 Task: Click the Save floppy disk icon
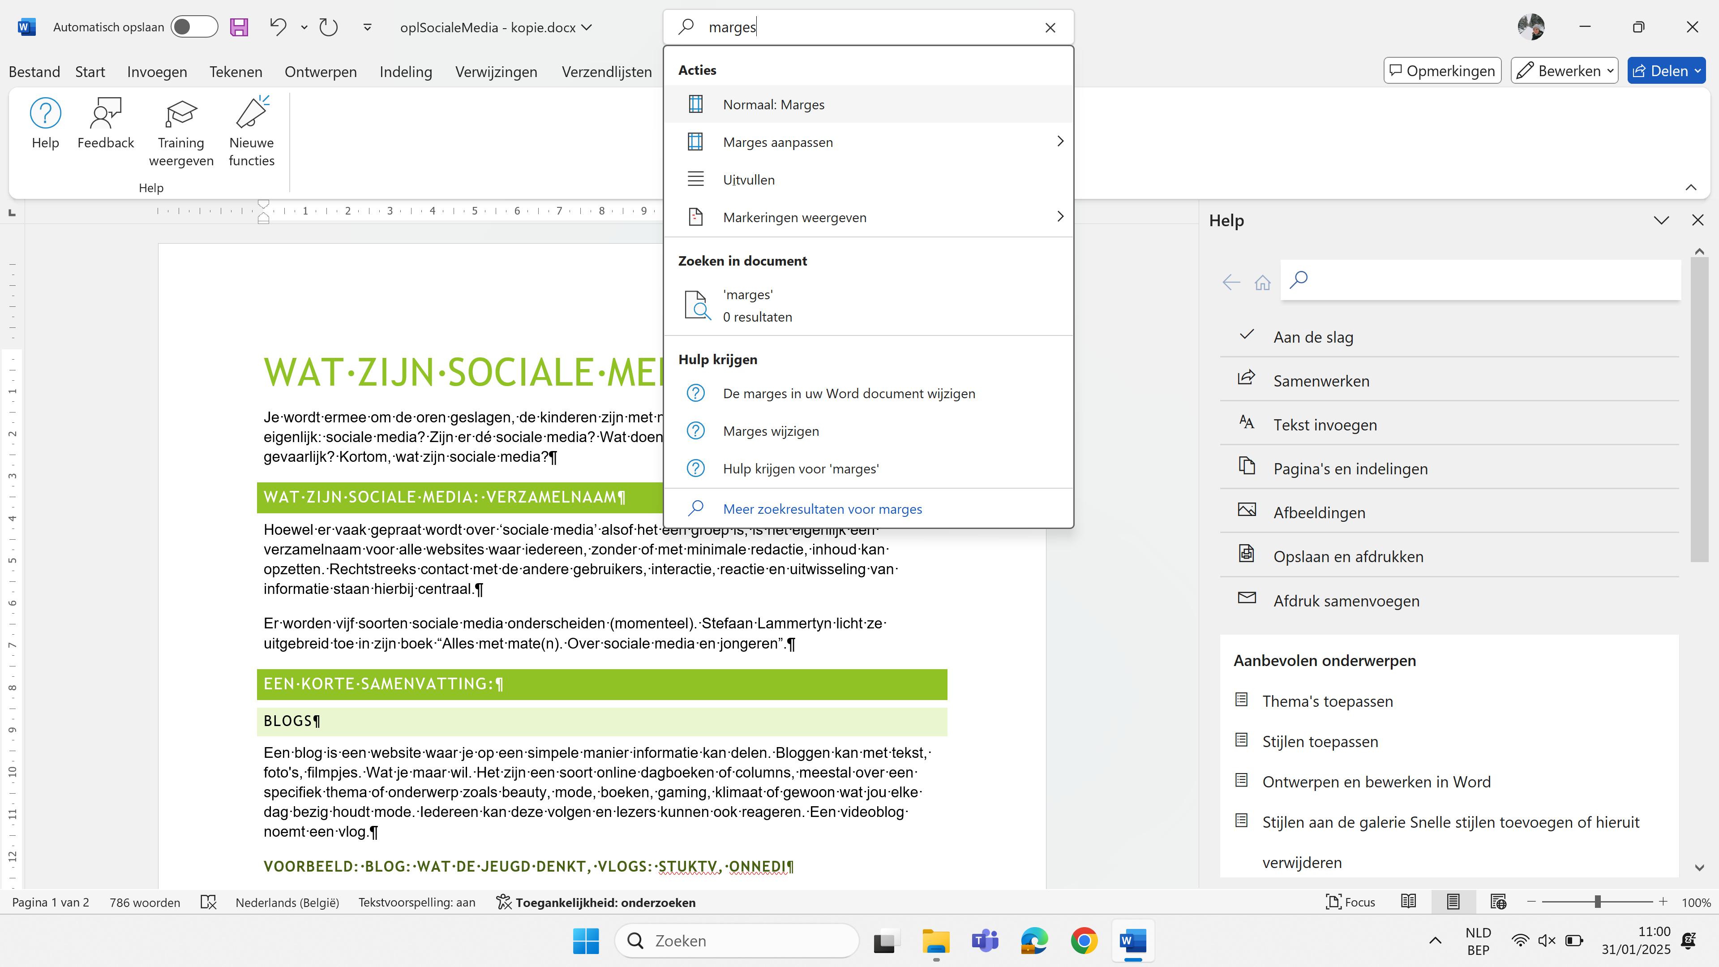(x=239, y=27)
